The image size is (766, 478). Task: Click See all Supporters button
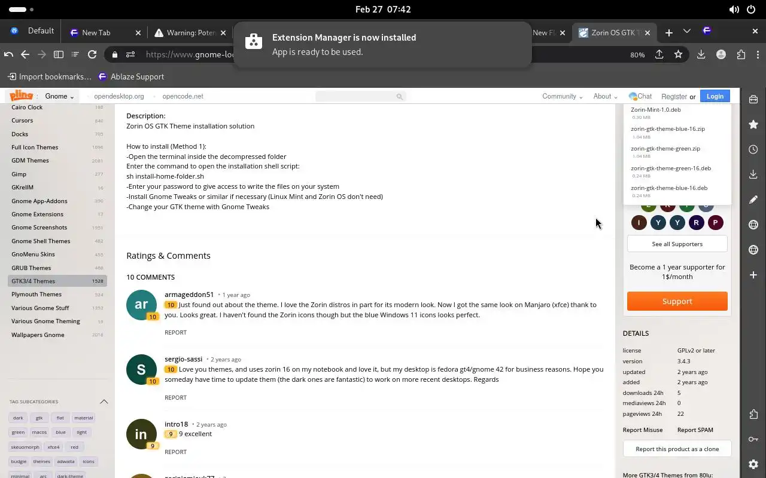[677, 244]
